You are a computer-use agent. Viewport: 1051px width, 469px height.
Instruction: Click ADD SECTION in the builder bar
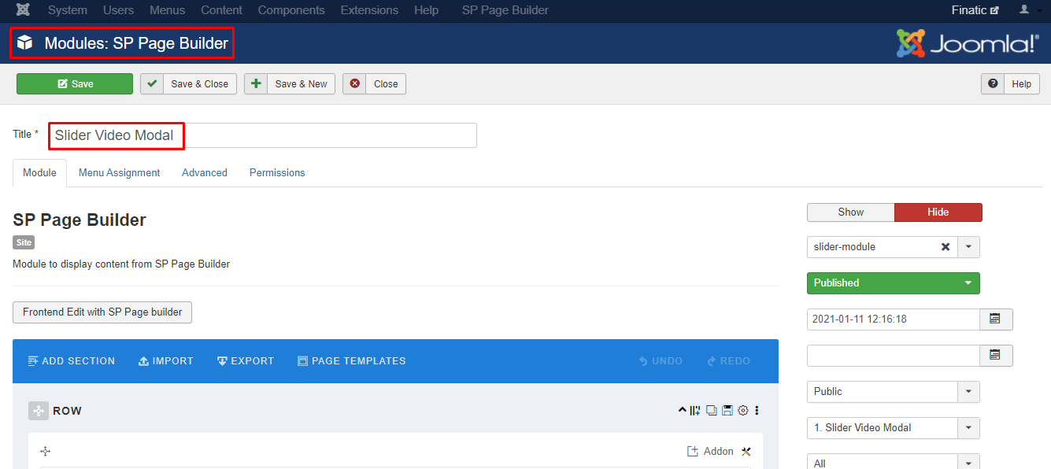coord(72,361)
